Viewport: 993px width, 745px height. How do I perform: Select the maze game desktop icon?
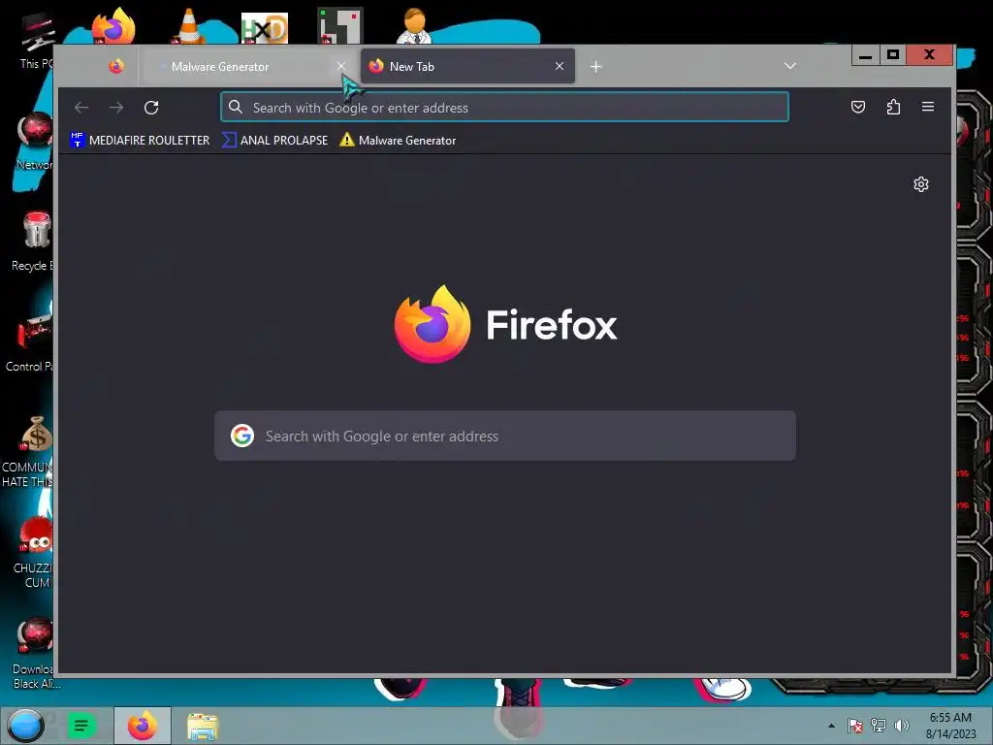pyautogui.click(x=340, y=26)
